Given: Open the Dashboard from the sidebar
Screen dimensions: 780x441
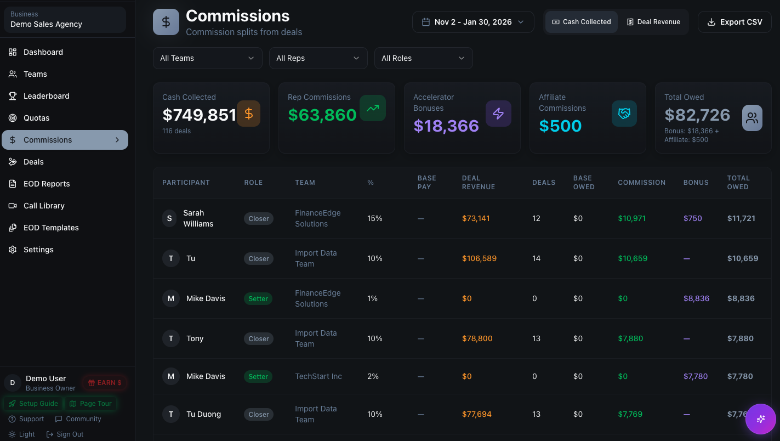Looking at the screenshot, I should [x=44, y=52].
